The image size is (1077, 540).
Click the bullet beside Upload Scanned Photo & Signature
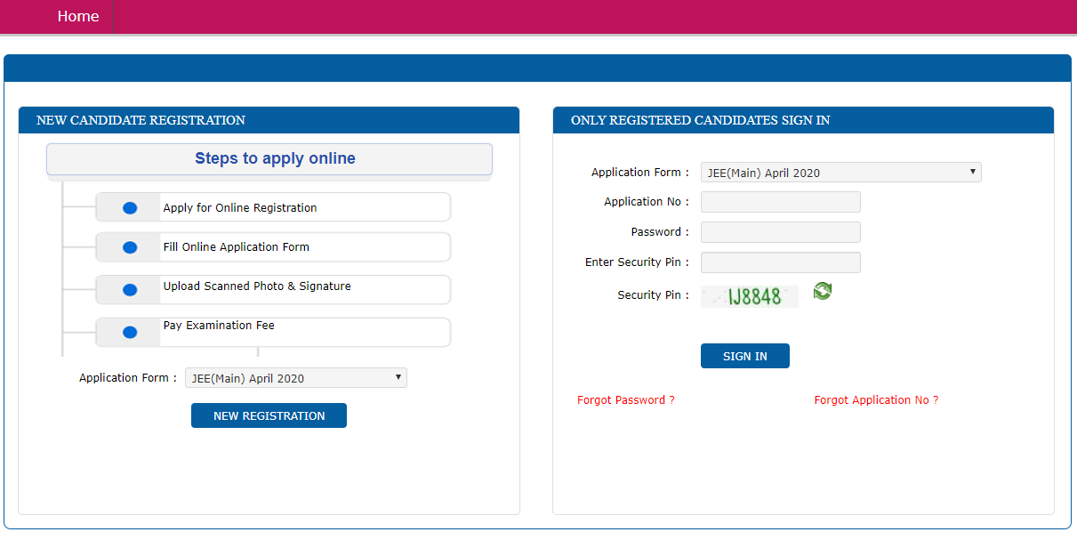pos(130,290)
